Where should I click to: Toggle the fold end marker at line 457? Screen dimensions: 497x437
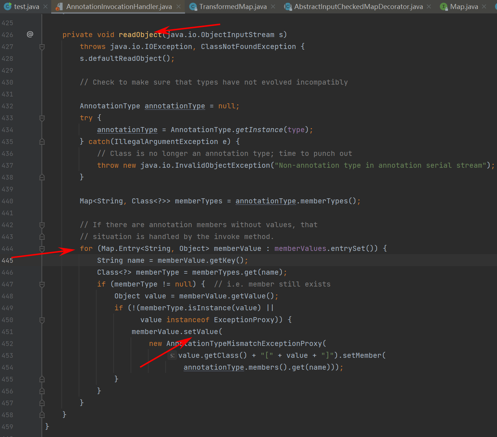pyautogui.click(x=42, y=403)
